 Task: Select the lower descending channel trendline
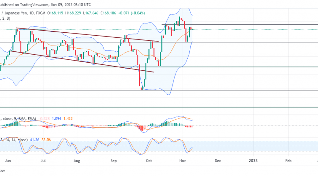82,62
